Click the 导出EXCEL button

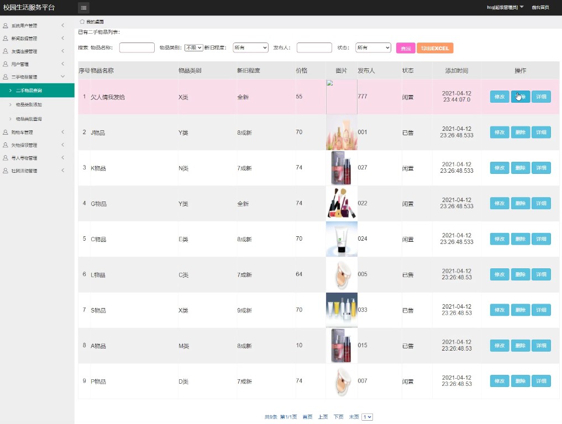[435, 48]
